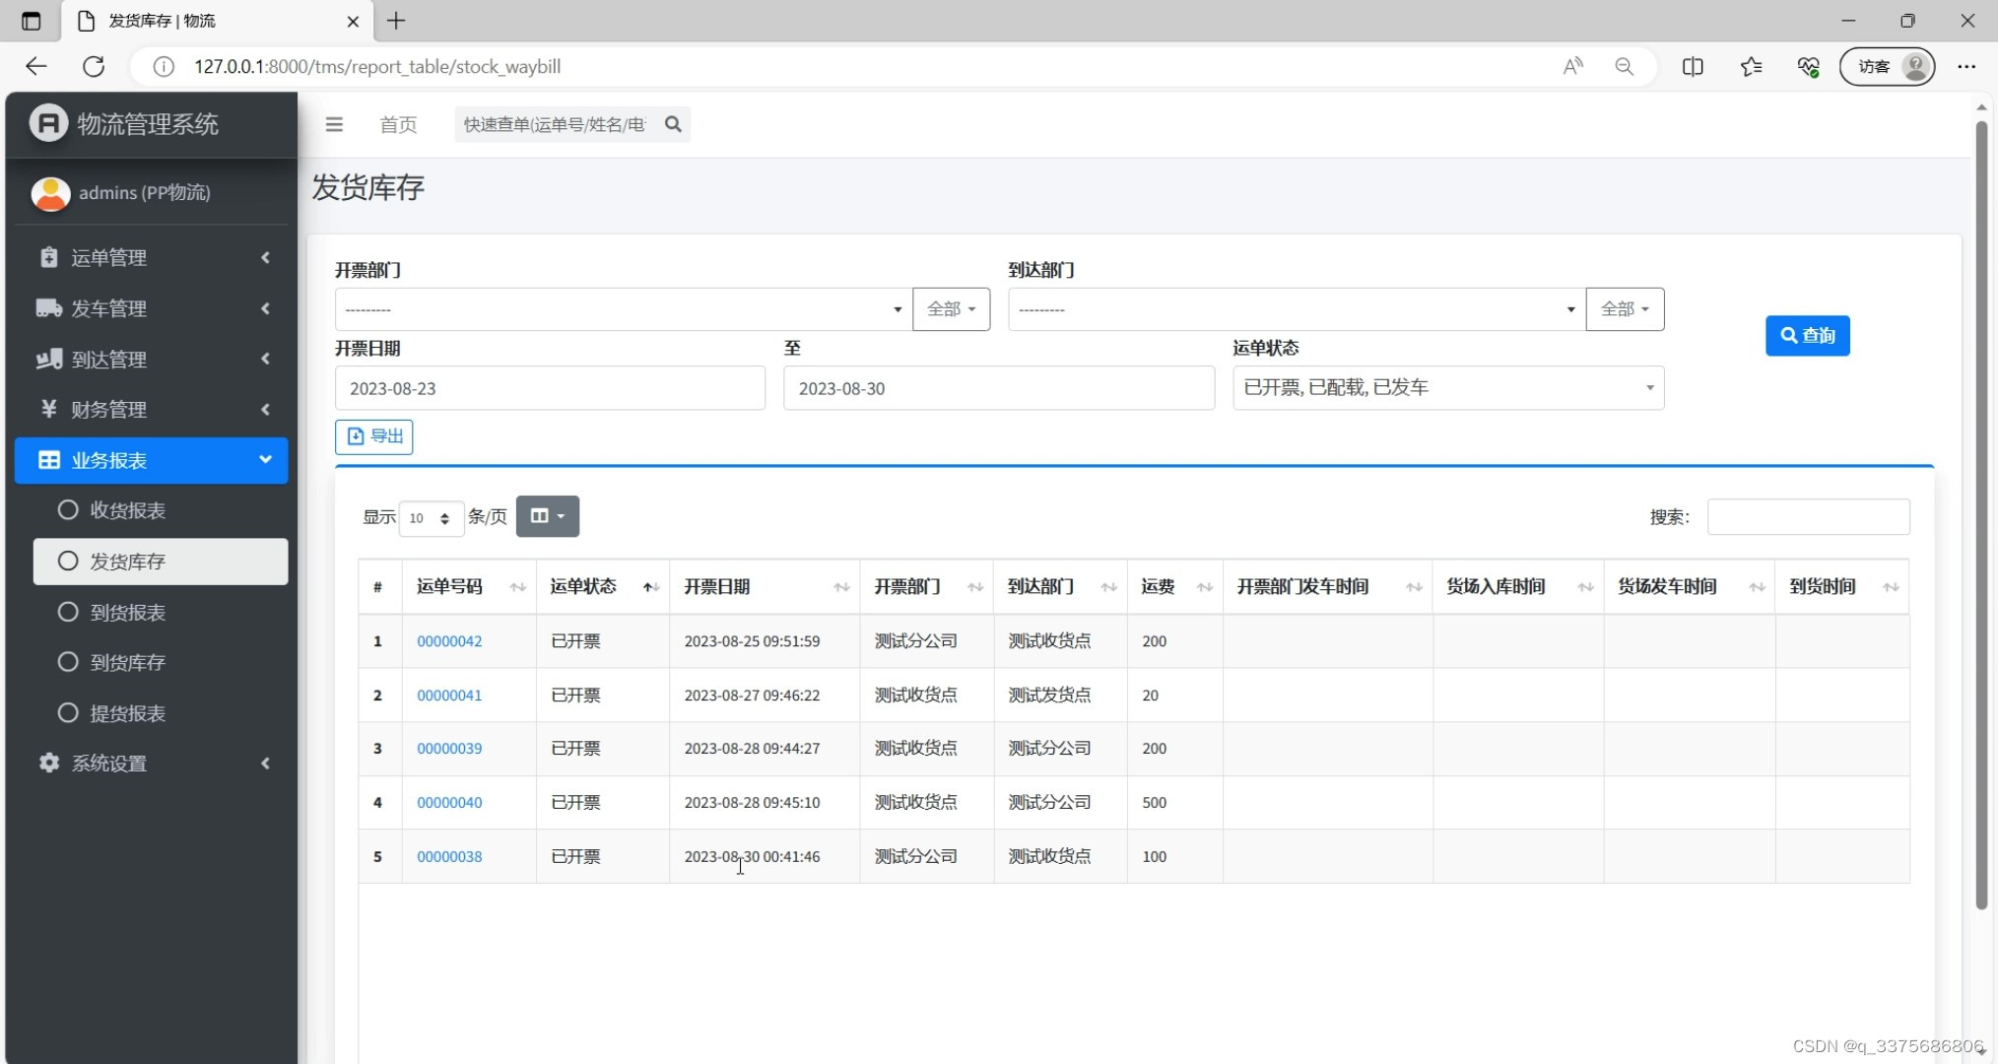Click the 物流管理系统 logo icon
Image resolution: width=1998 pixels, height=1064 pixels.
tap(47, 123)
